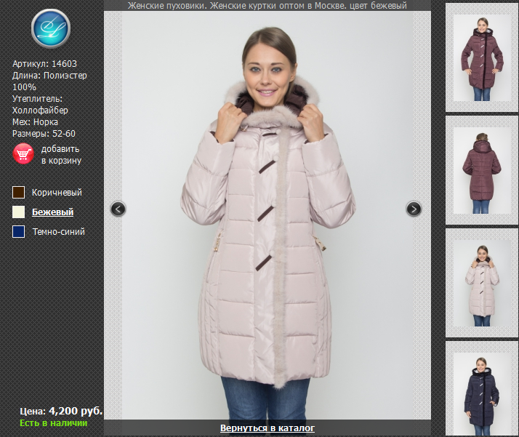Click the page title 'Женские пуховики' heading

click(267, 6)
